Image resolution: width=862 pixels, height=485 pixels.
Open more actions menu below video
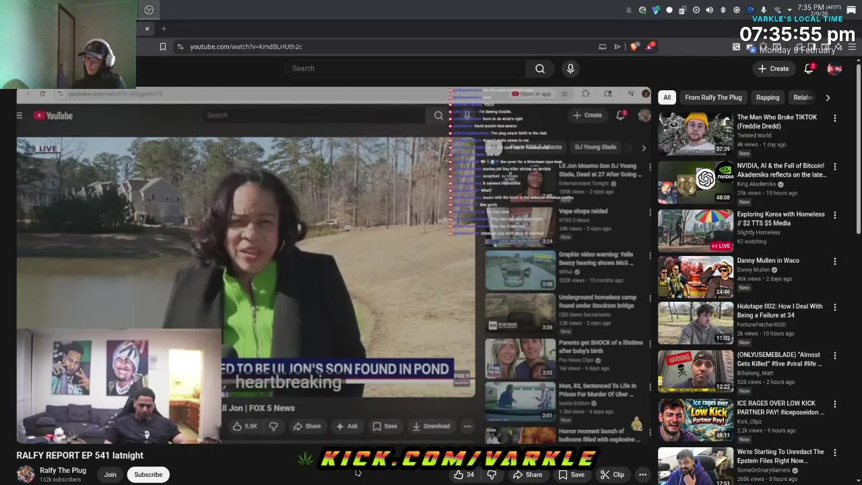coord(642,474)
